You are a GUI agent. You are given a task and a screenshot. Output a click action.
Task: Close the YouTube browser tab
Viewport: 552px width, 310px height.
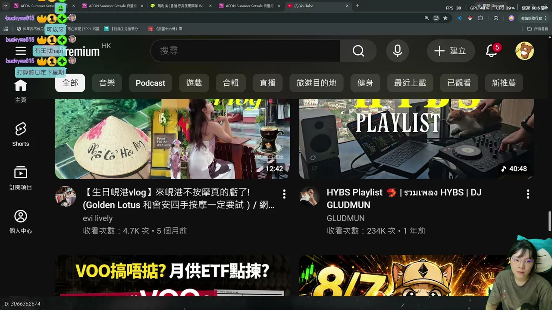[x=348, y=6]
